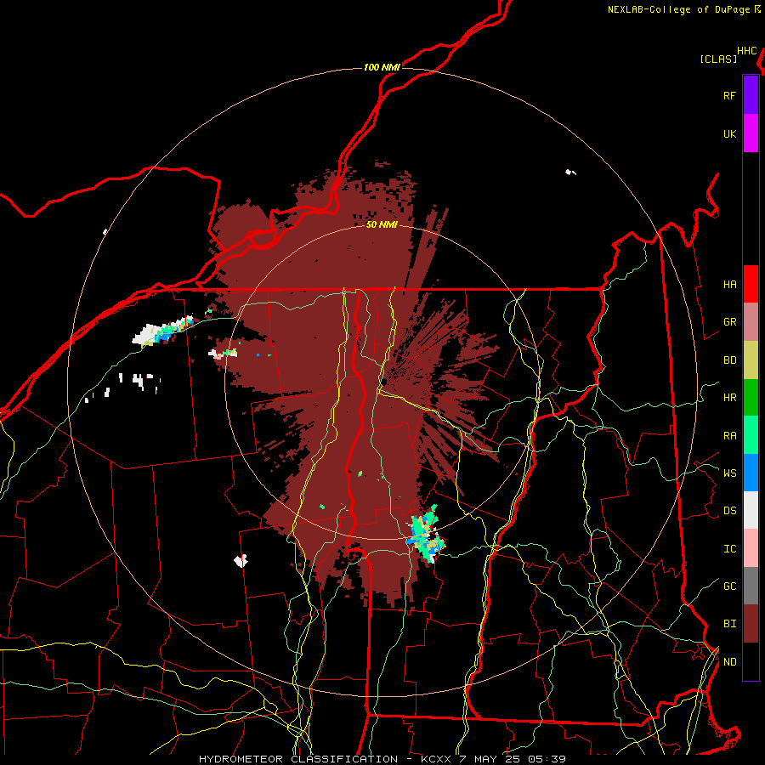Click the DS white legend swatch

click(x=751, y=510)
